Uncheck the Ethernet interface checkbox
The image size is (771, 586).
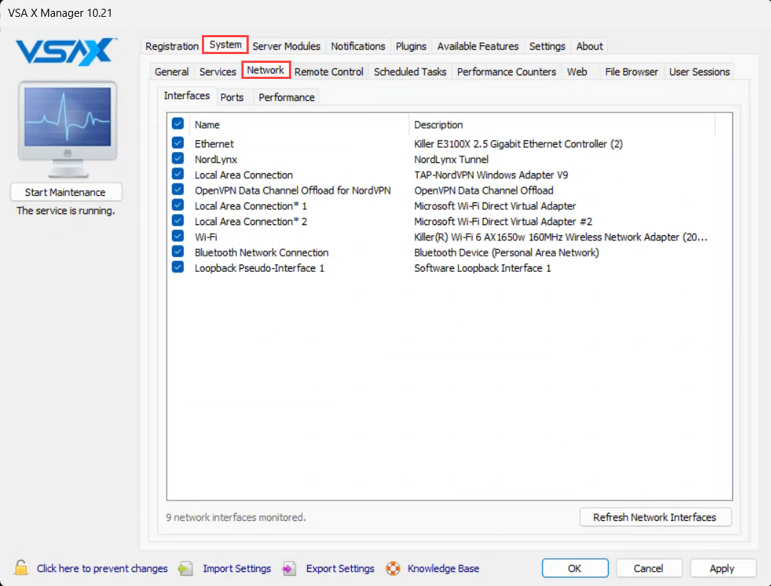(178, 143)
